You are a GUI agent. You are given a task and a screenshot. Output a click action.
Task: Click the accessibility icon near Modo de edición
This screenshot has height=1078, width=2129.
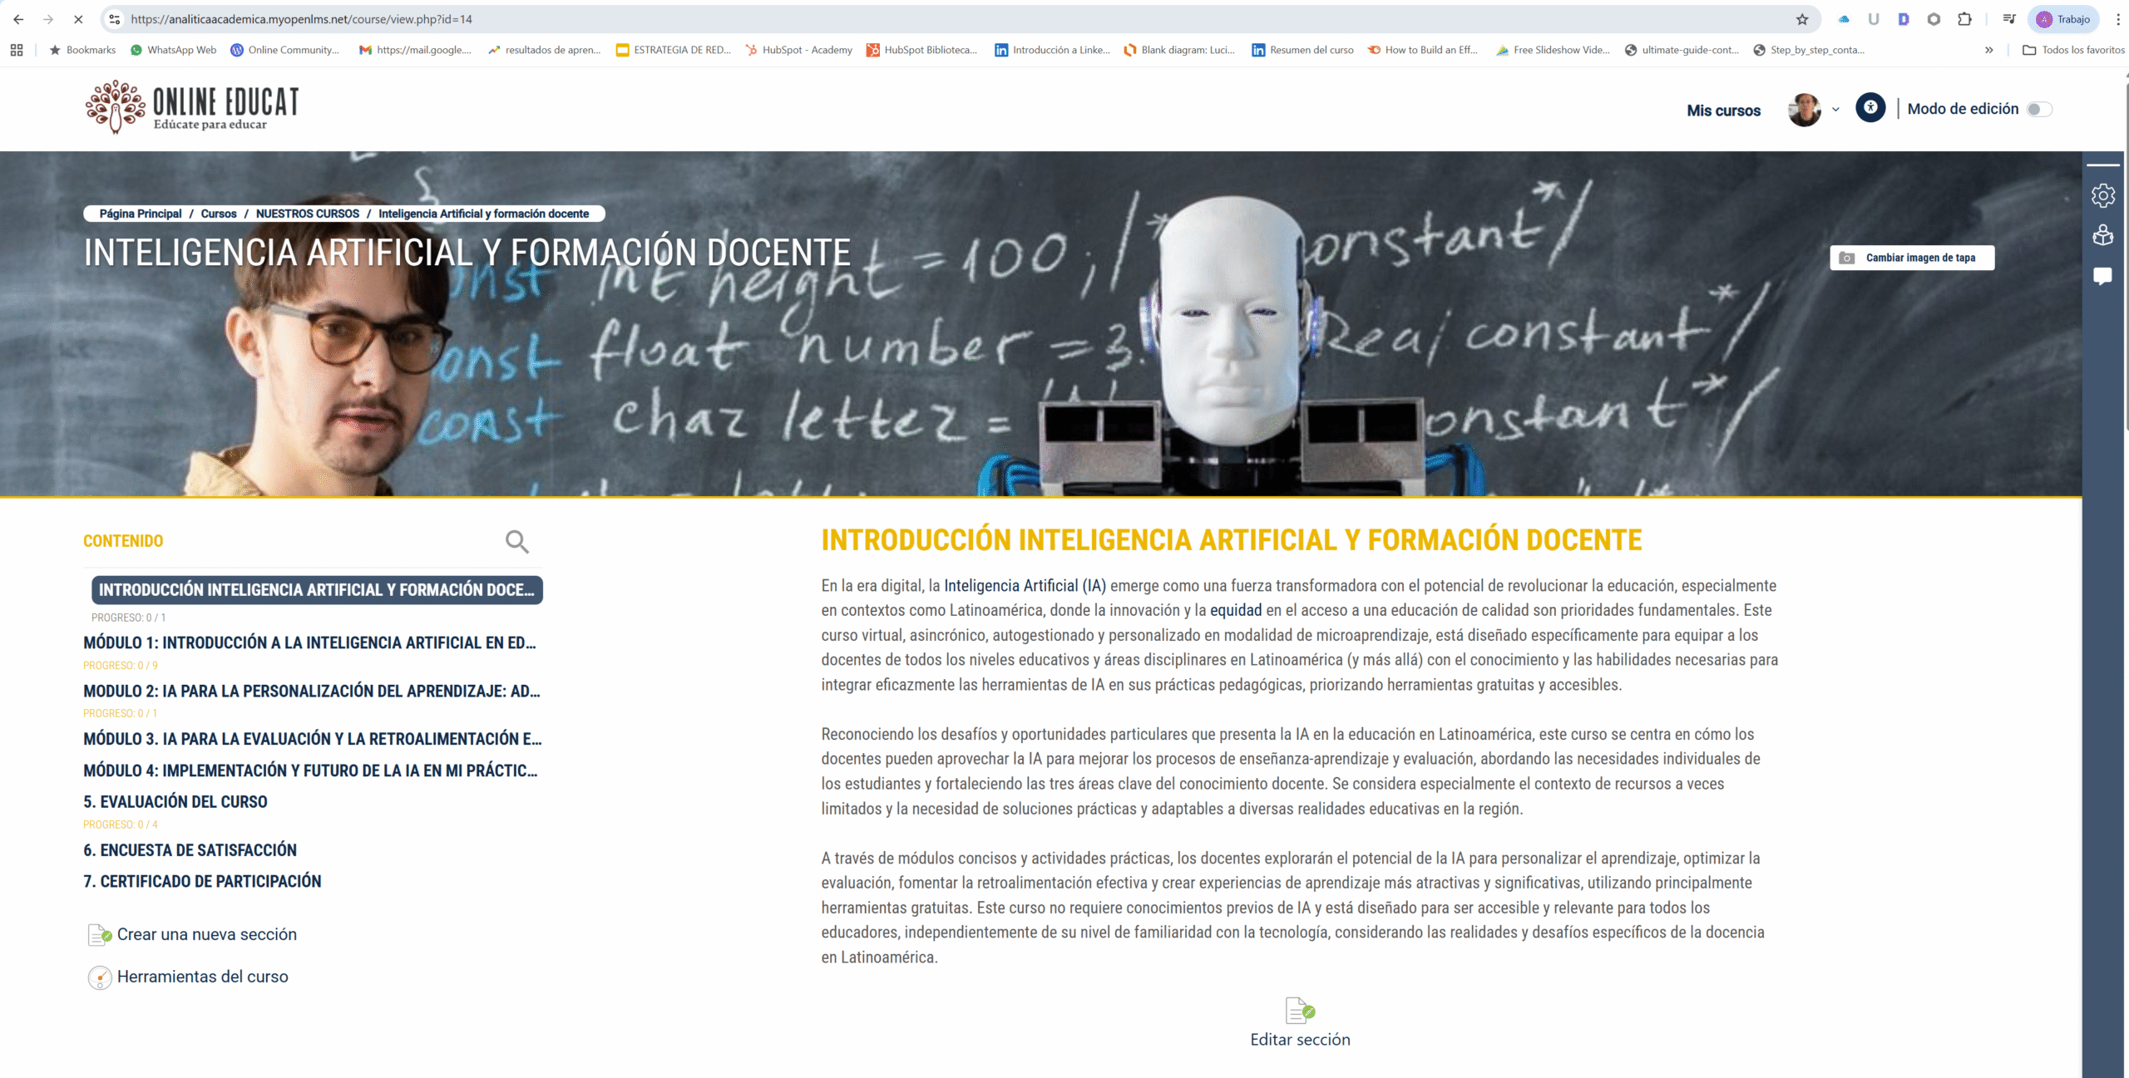tap(1870, 108)
